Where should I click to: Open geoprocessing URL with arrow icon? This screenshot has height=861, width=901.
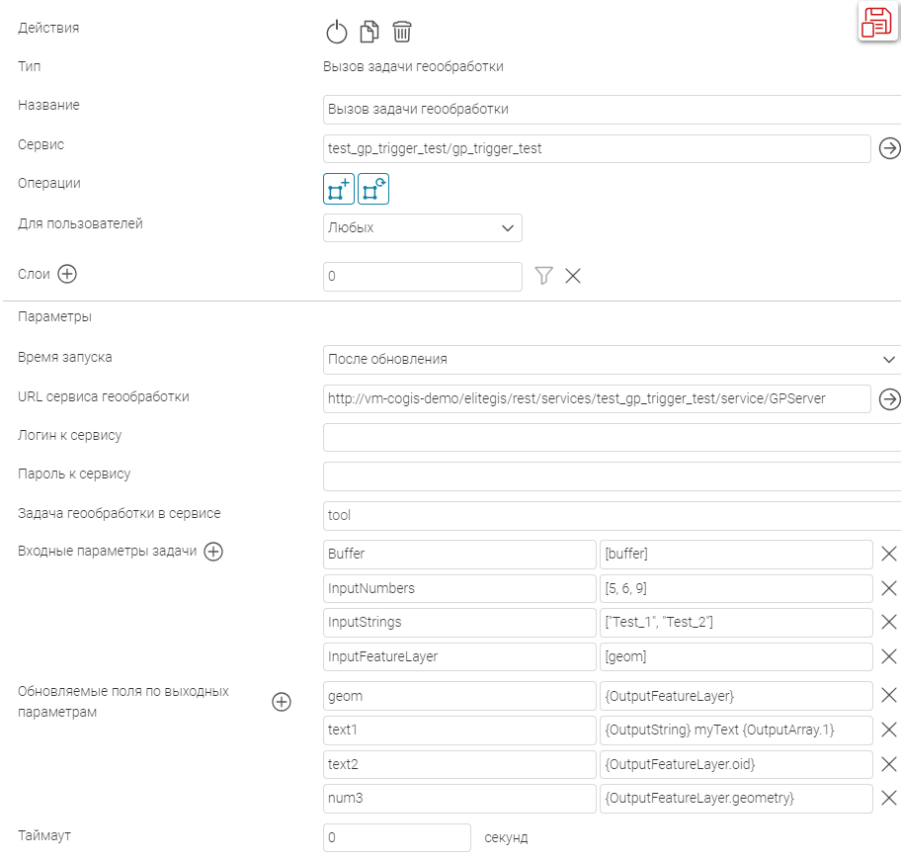[x=889, y=398]
